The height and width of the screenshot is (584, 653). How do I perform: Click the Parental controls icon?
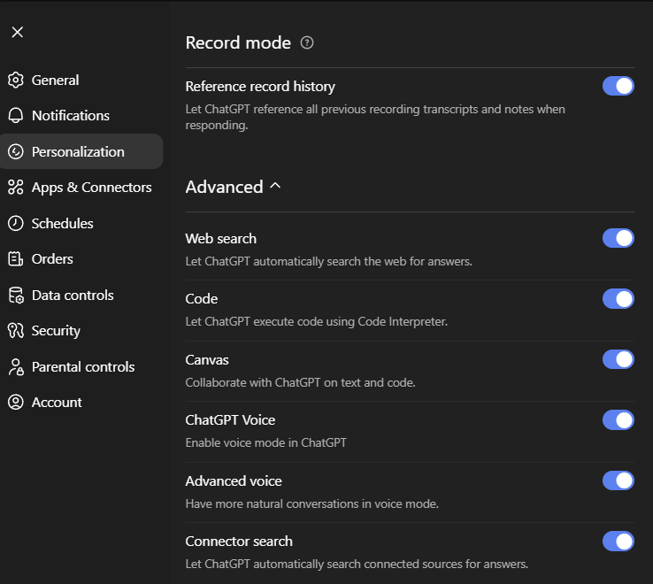click(x=15, y=367)
